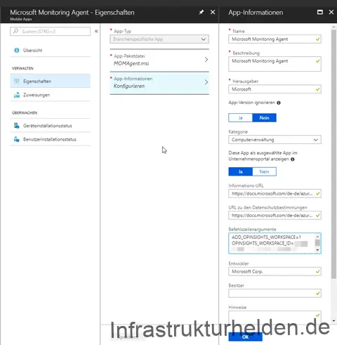Open the Übersicht page

[x=50, y=50]
